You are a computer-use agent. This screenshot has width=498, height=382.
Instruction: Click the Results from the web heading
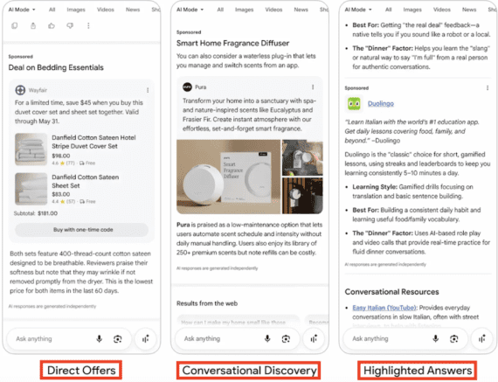[207, 303]
